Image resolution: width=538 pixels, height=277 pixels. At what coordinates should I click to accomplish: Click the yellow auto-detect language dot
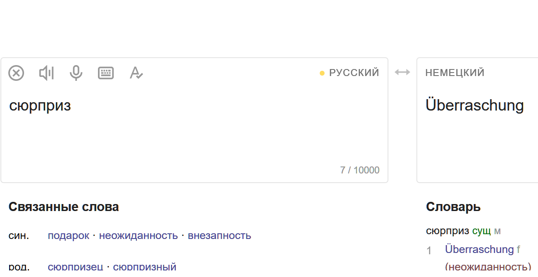[322, 73]
